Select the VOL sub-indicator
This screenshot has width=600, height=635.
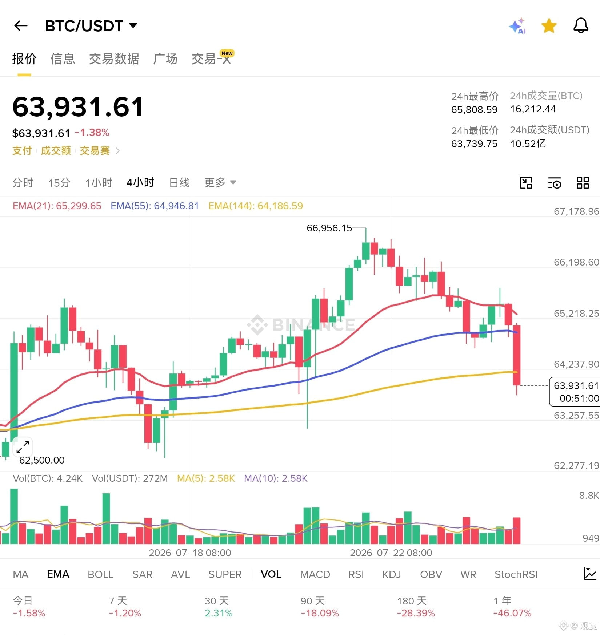271,574
